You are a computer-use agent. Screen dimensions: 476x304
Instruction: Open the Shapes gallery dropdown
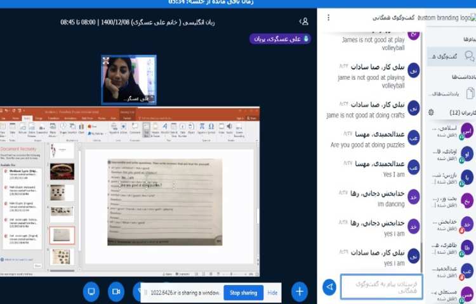pyautogui.click(x=63, y=129)
